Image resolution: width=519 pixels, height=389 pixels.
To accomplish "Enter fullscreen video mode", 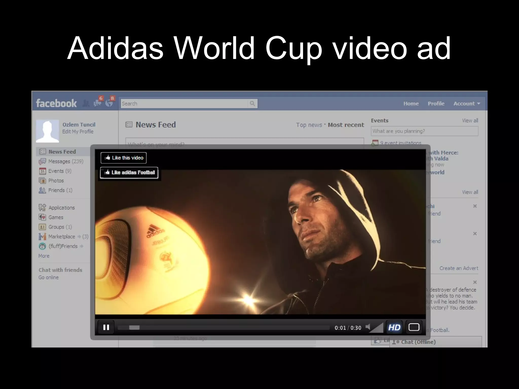I will (414, 327).
